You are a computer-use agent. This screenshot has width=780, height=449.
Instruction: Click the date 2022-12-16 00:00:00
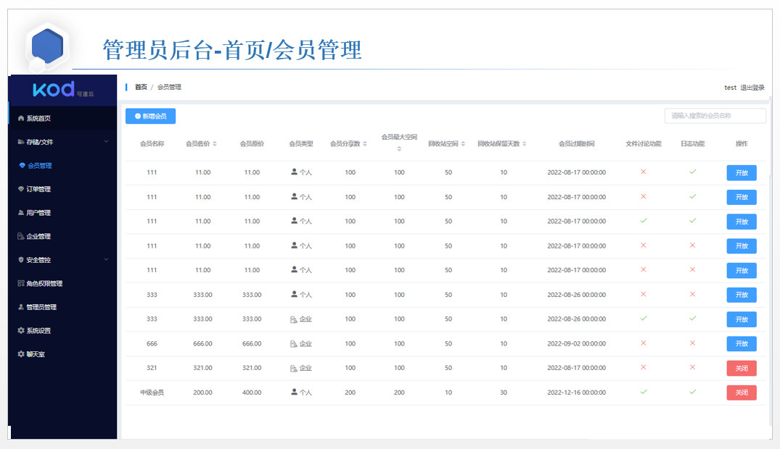577,393
